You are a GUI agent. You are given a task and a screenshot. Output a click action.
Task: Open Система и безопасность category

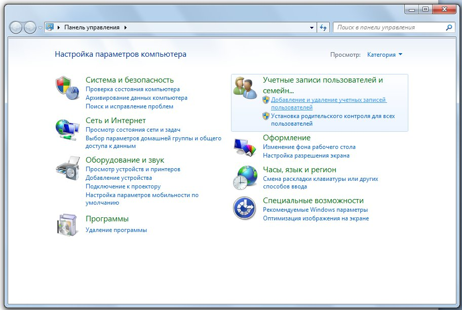click(x=130, y=80)
